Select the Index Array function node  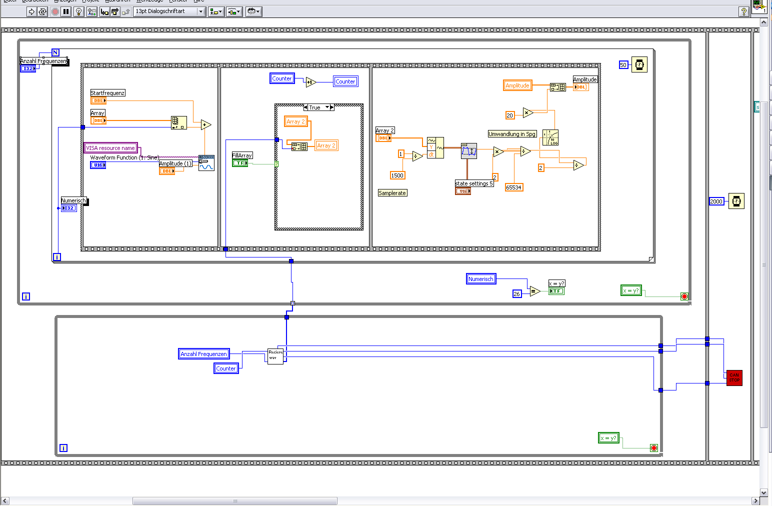[178, 123]
